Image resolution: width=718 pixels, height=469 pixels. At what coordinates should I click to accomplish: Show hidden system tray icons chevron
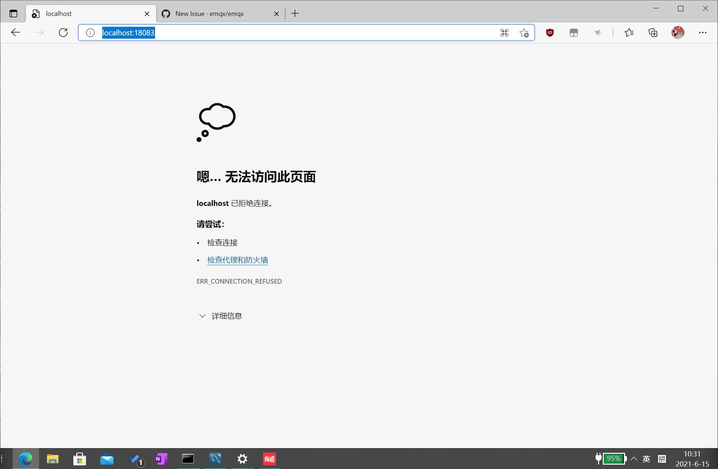[x=634, y=459]
